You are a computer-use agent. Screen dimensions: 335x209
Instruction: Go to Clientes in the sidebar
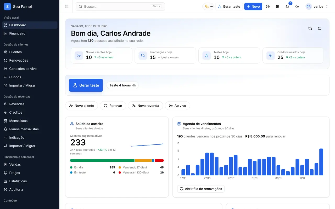(x=30, y=52)
